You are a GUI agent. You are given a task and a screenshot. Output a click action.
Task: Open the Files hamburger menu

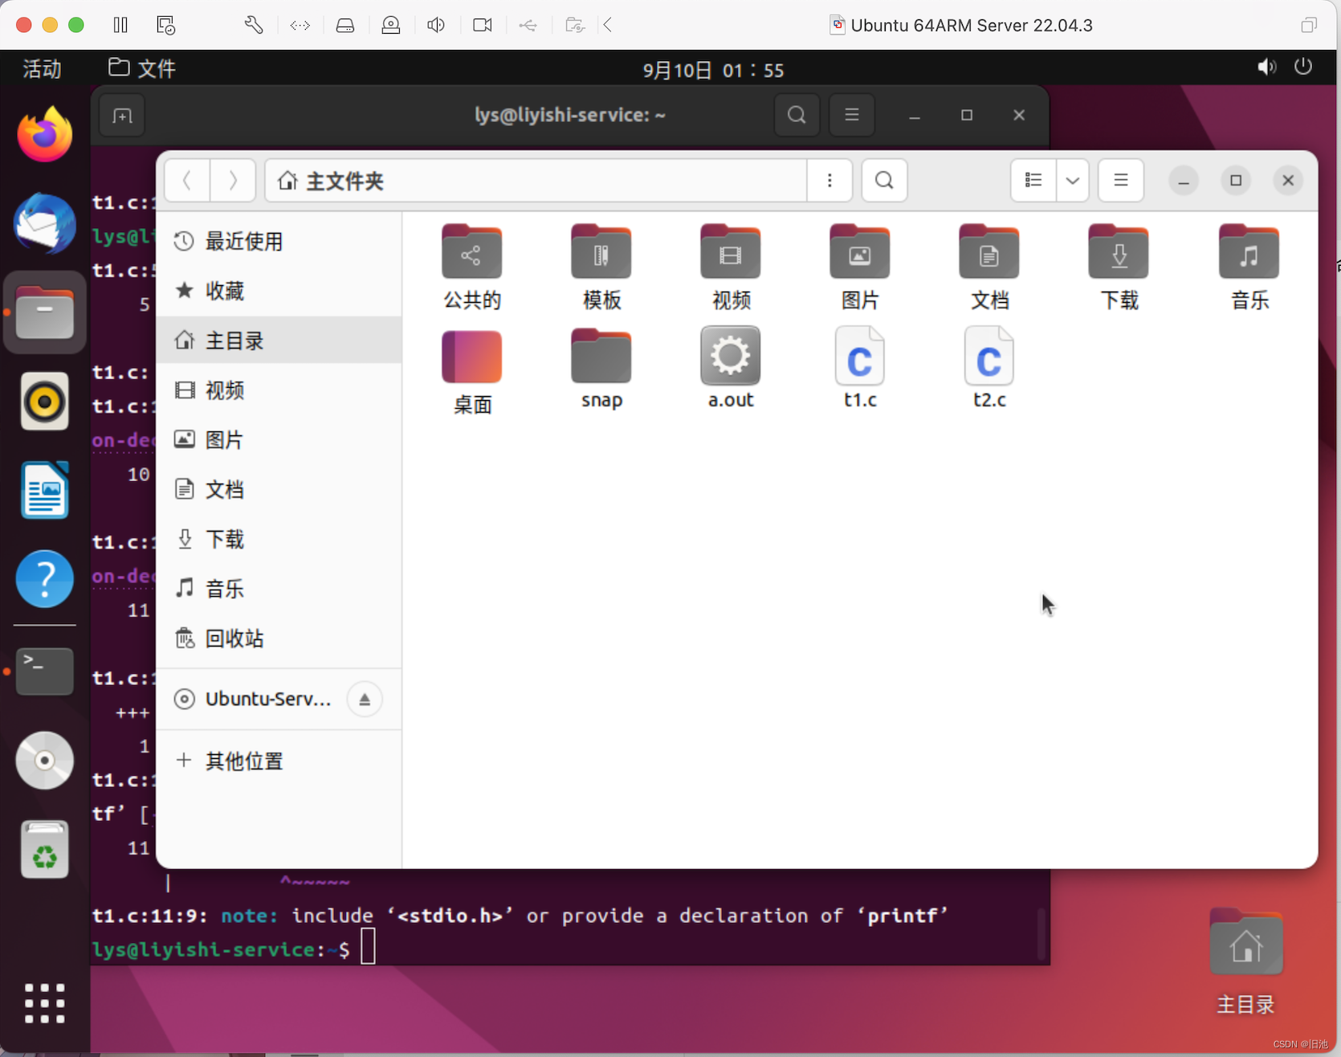[1120, 180]
